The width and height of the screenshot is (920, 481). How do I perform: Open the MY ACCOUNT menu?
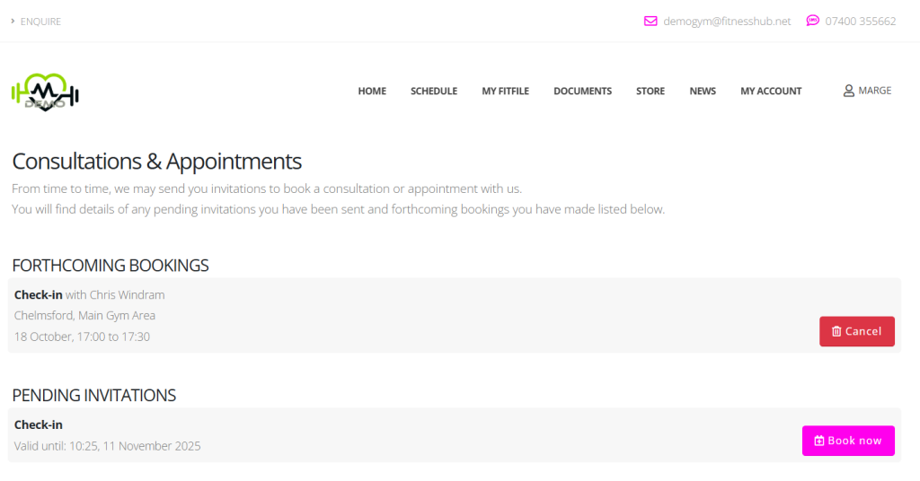[770, 91]
